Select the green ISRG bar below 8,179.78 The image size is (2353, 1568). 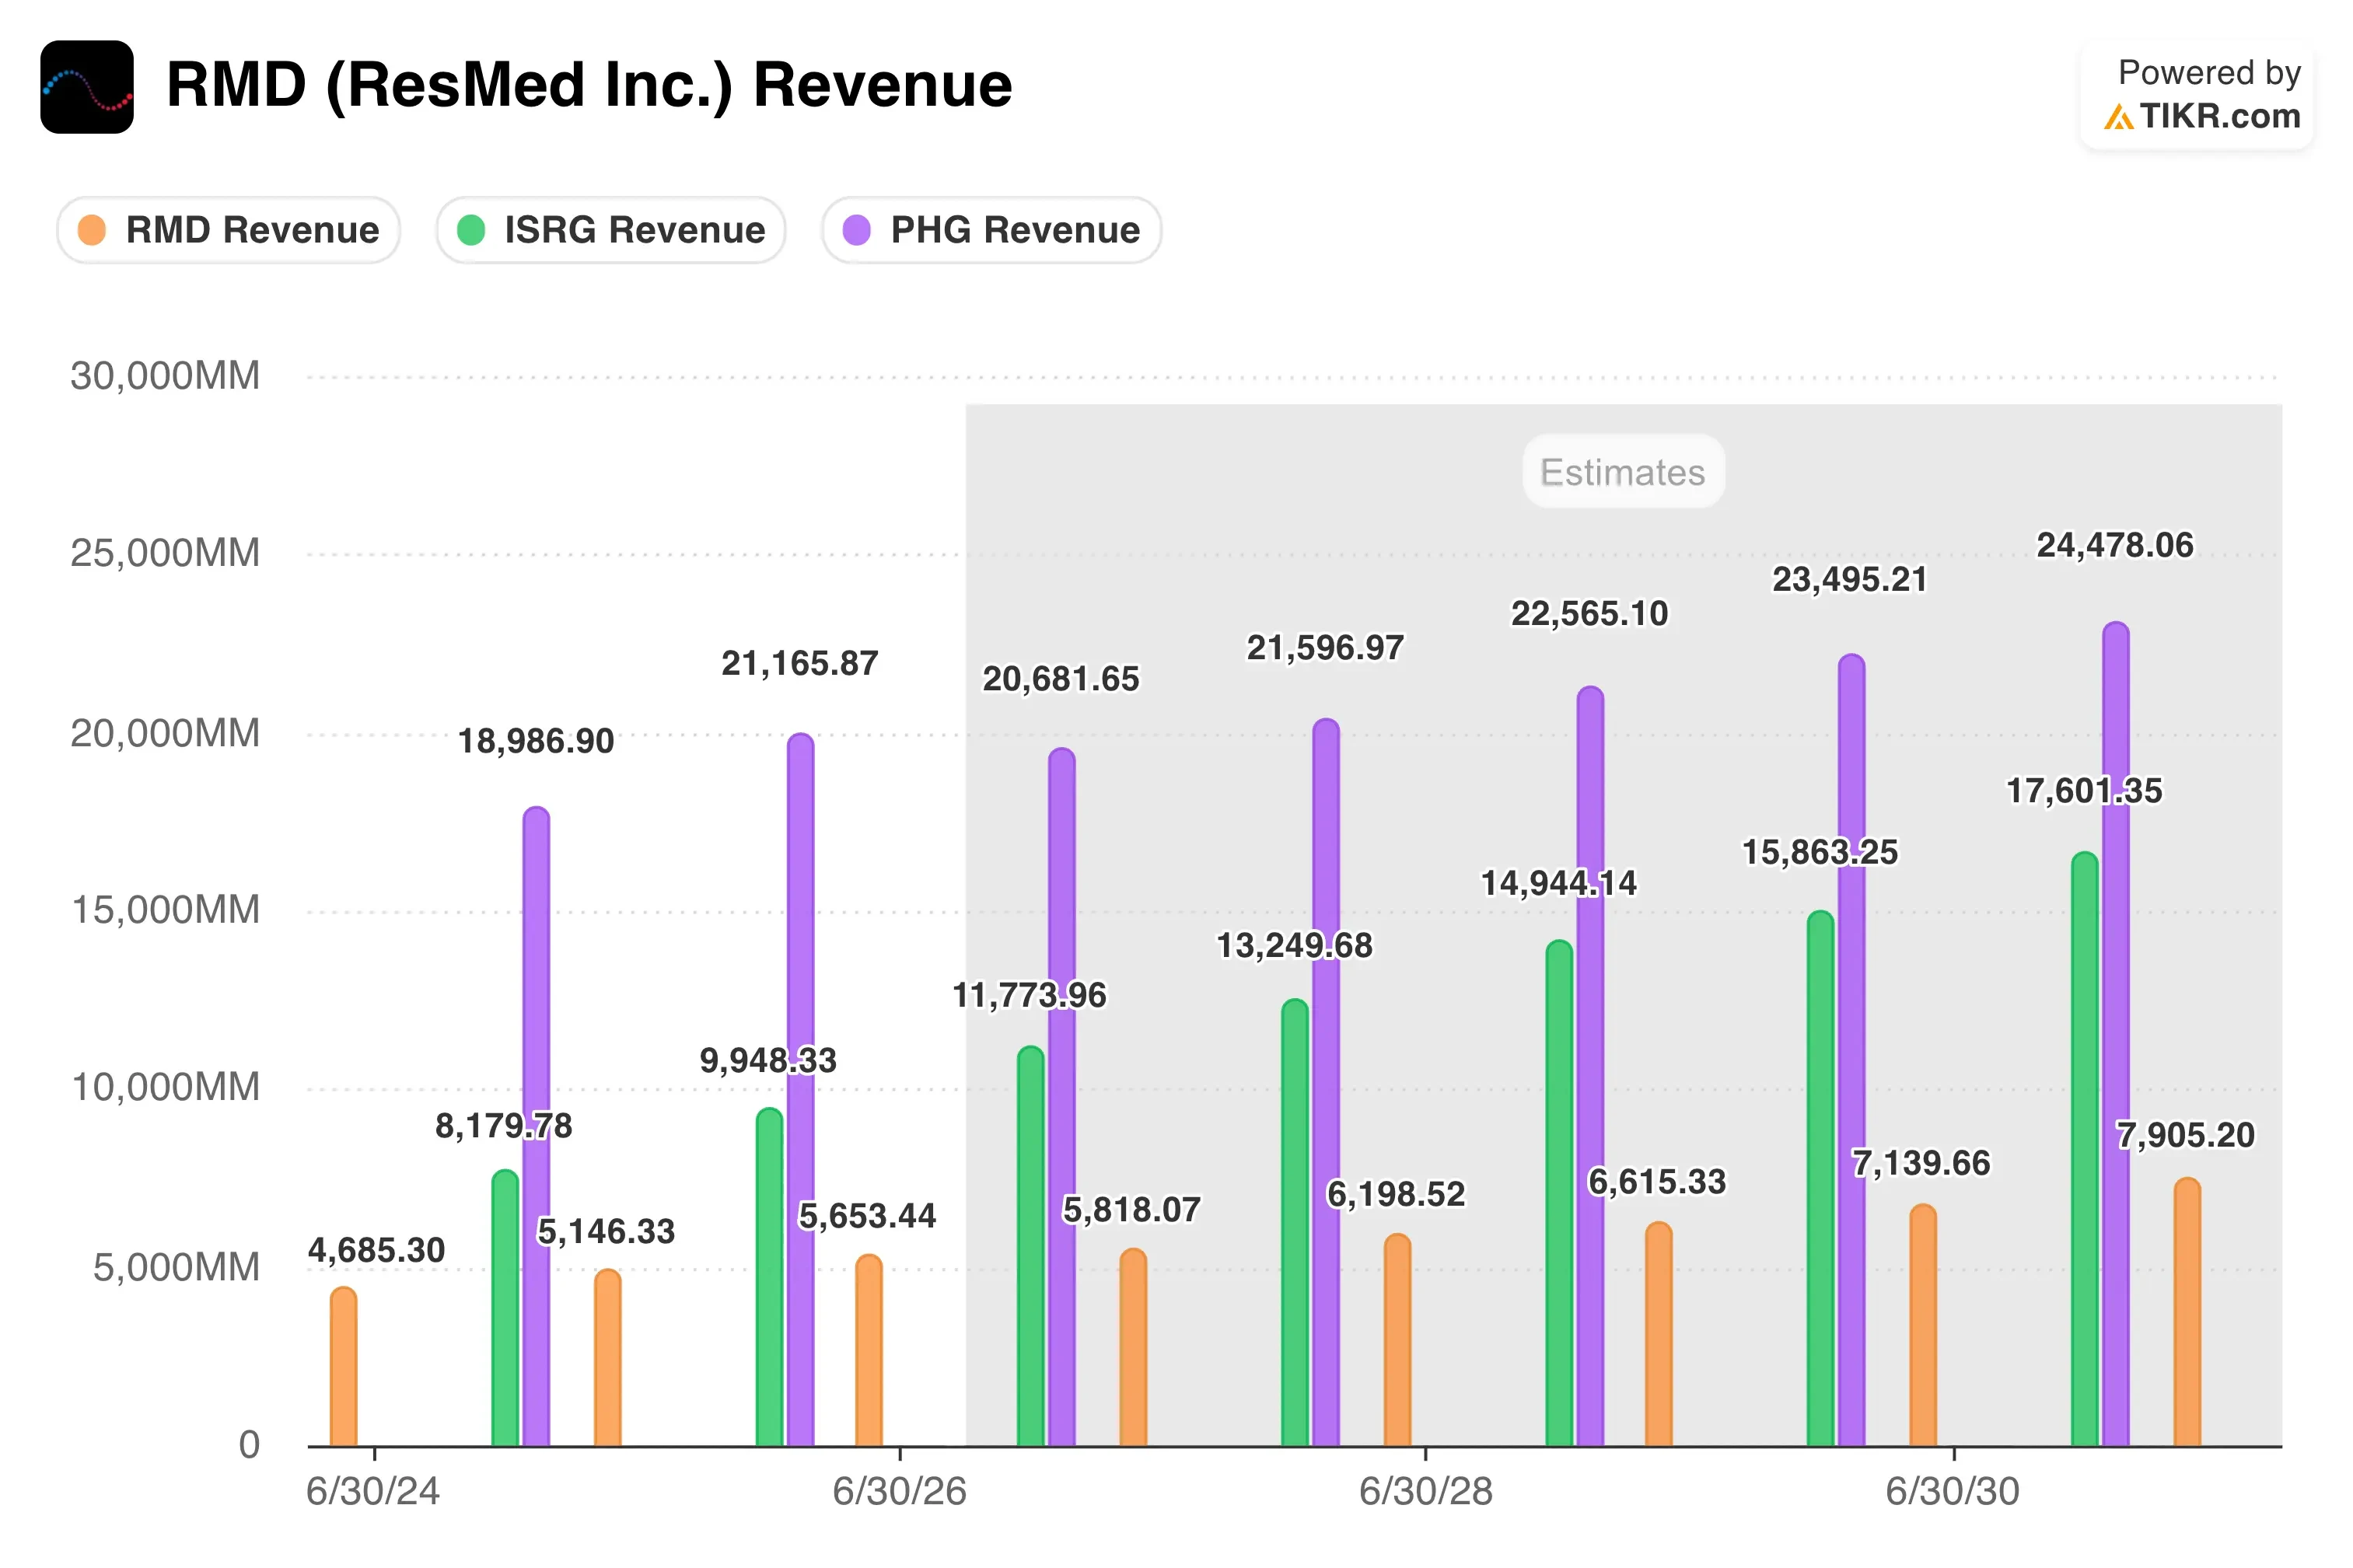[x=505, y=1308]
